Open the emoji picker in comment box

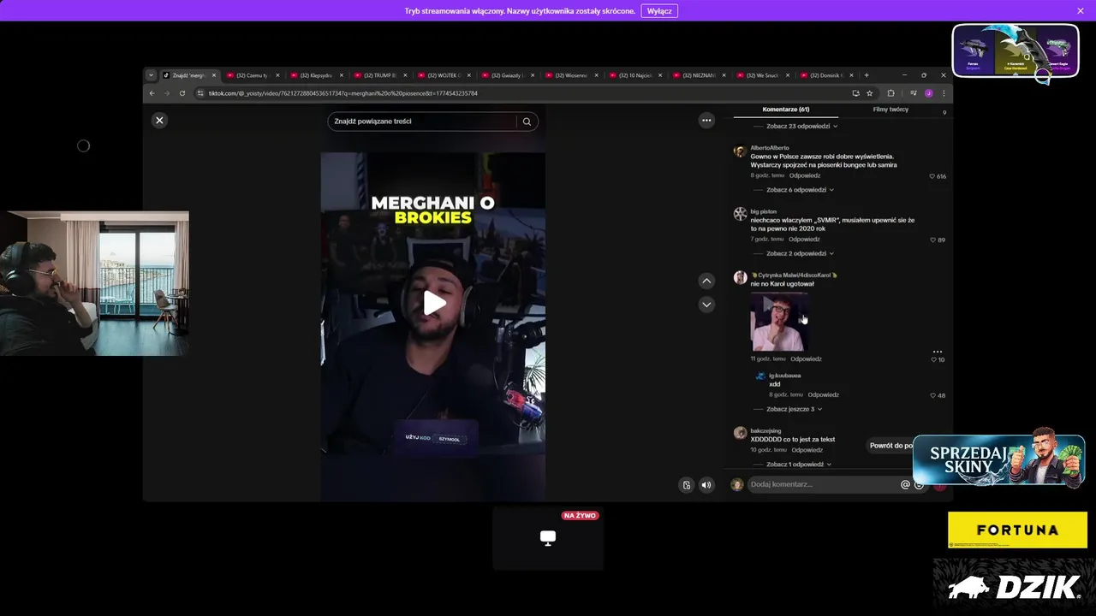919,484
